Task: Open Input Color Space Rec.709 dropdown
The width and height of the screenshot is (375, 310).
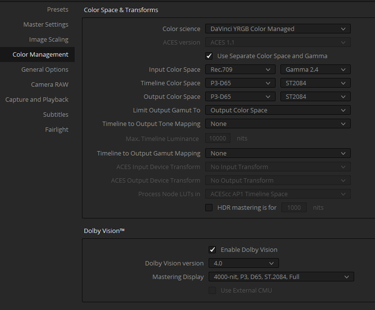Action: (x=240, y=70)
